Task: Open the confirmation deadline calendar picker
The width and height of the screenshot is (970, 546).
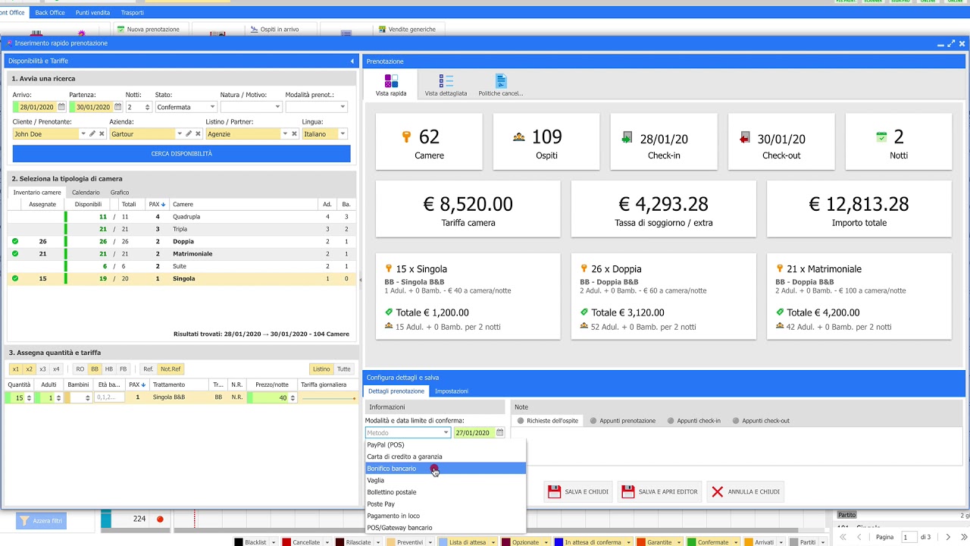Action: coord(500,432)
